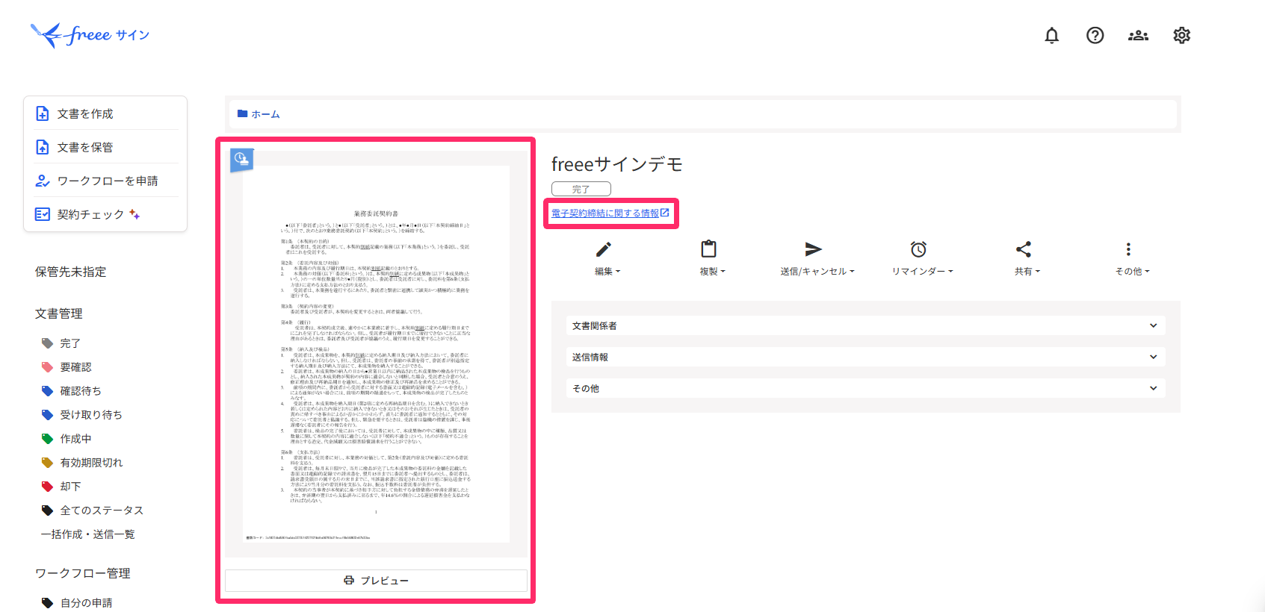Image resolution: width=1265 pixels, height=612 pixels.
Task: Open the notifications bell icon
Action: 1051,35
